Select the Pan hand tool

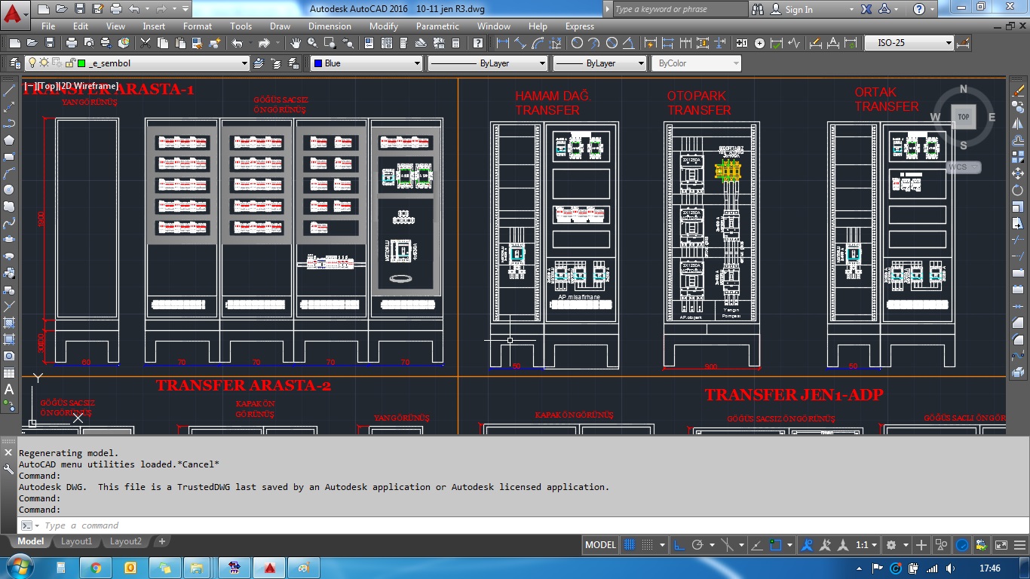tap(296, 43)
